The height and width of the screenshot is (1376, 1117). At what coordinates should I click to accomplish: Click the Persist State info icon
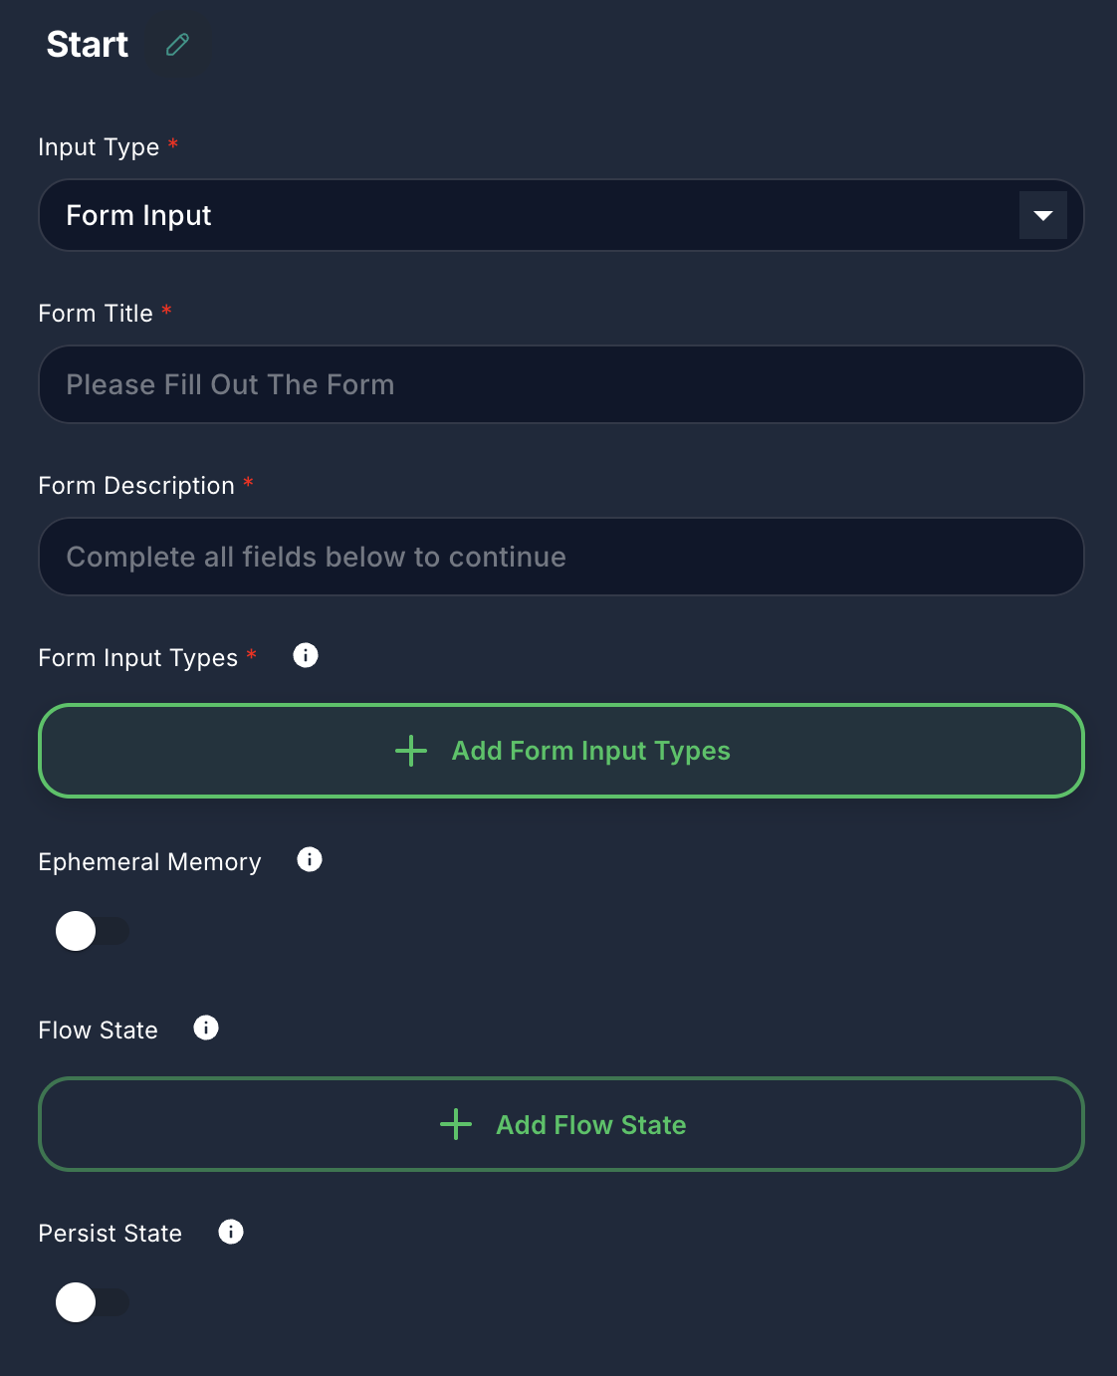click(x=231, y=1232)
